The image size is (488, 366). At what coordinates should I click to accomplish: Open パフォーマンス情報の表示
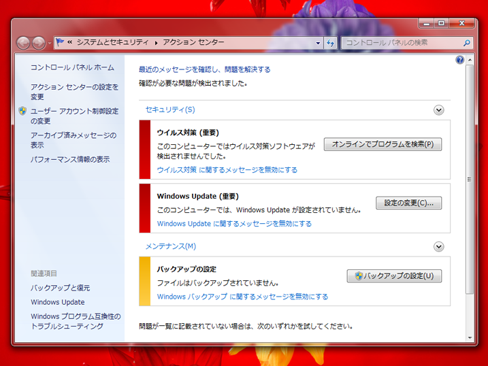[70, 159]
